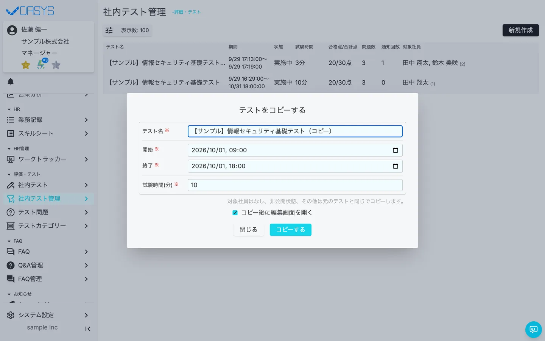Image resolution: width=545 pixels, height=341 pixels.
Task: Click the テストカテゴリー icon
Action: pyautogui.click(x=11, y=226)
